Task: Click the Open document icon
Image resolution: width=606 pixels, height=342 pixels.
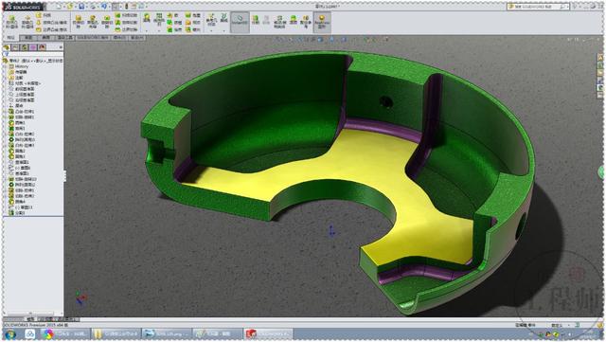Action: 70,7
